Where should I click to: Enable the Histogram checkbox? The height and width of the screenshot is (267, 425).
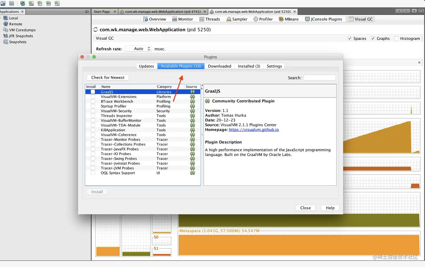click(396, 39)
